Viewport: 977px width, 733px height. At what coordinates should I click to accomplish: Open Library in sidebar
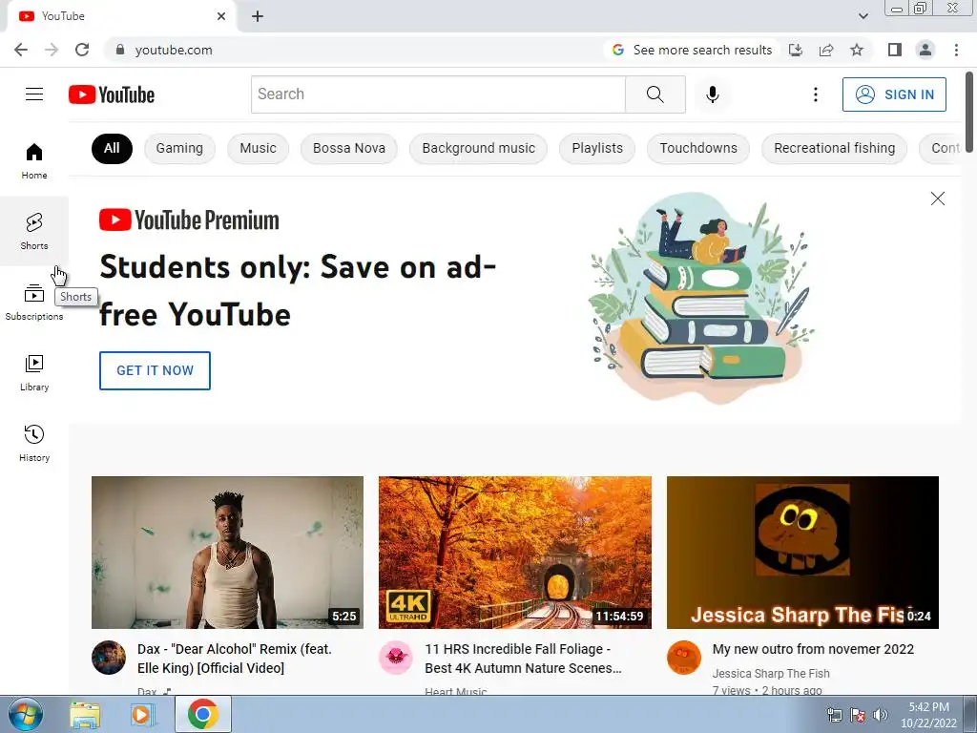point(34,373)
